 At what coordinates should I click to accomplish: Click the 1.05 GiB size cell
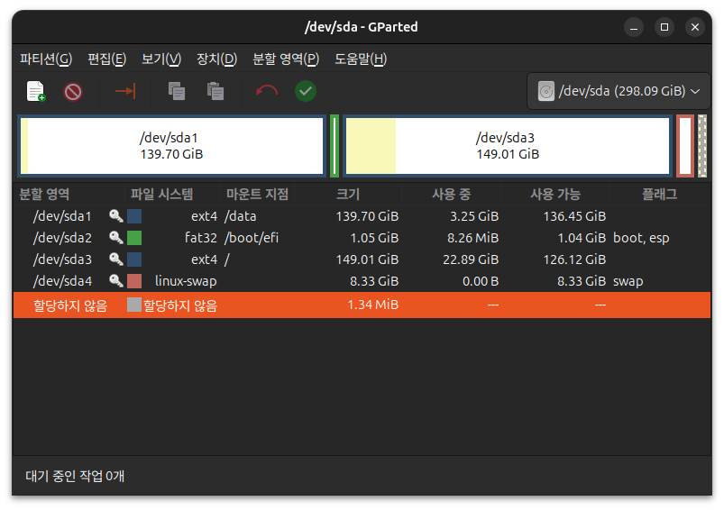coord(374,238)
